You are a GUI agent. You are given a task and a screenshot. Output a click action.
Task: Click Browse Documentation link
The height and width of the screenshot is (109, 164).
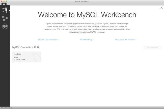tap(48, 40)
